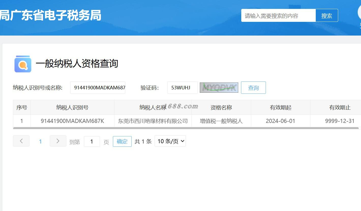Screen dimensions: 361x211
Task: Click row number 1 in 序号 column
Action: [22, 121]
